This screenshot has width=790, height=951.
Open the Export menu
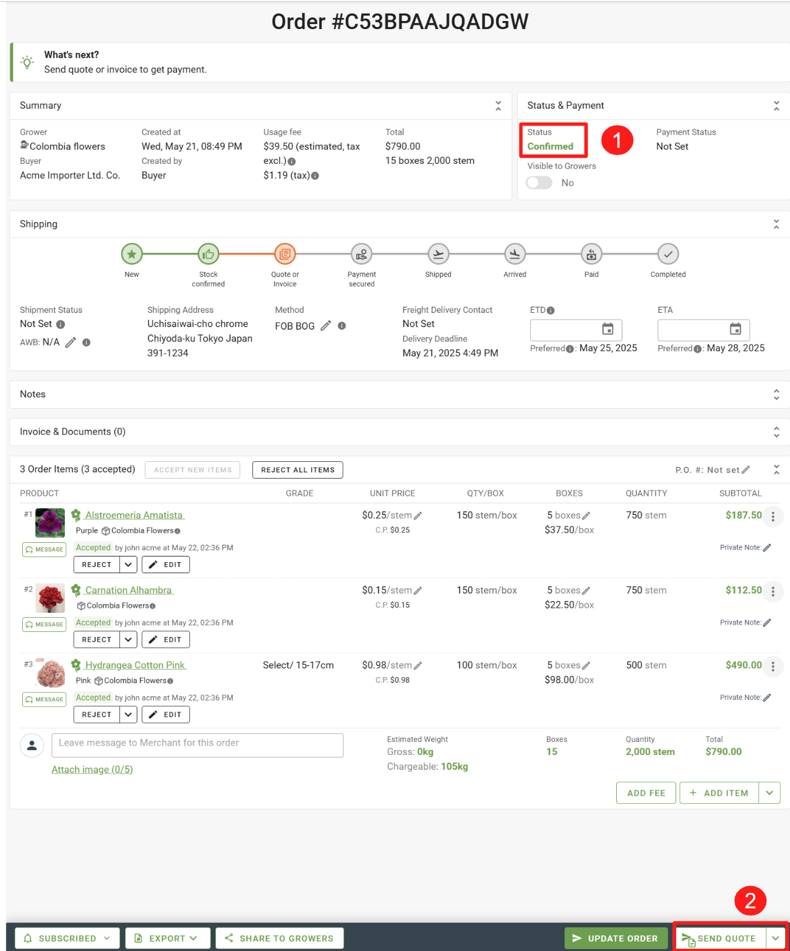point(167,938)
